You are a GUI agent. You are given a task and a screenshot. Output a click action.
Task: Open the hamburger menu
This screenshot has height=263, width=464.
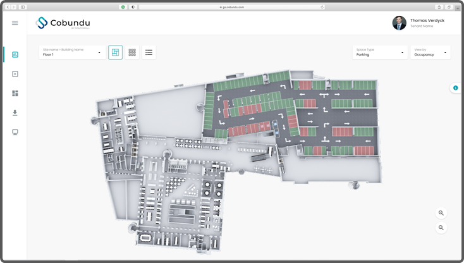(15, 23)
